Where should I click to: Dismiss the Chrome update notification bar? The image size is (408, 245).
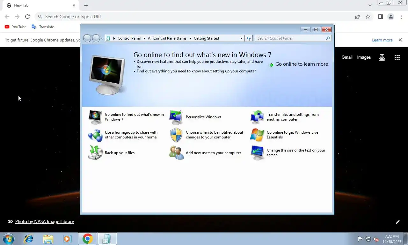point(400,40)
